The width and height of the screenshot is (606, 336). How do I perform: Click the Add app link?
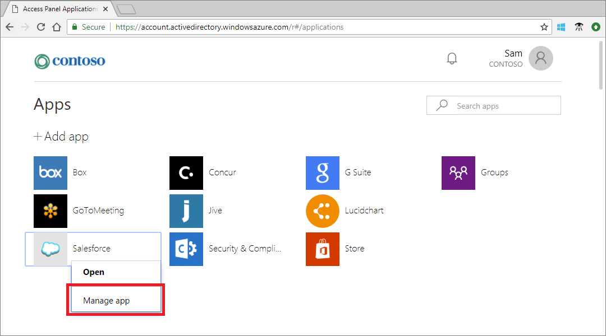(61, 137)
